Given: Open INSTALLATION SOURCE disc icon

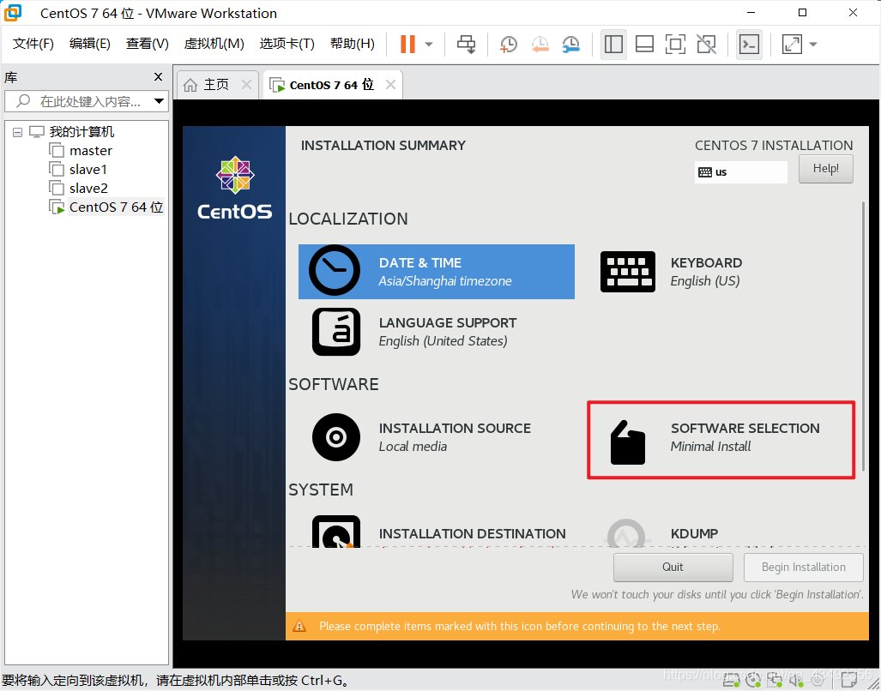Looking at the screenshot, I should 336,437.
